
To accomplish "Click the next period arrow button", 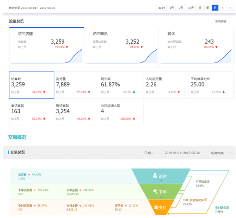I will point(230,8).
